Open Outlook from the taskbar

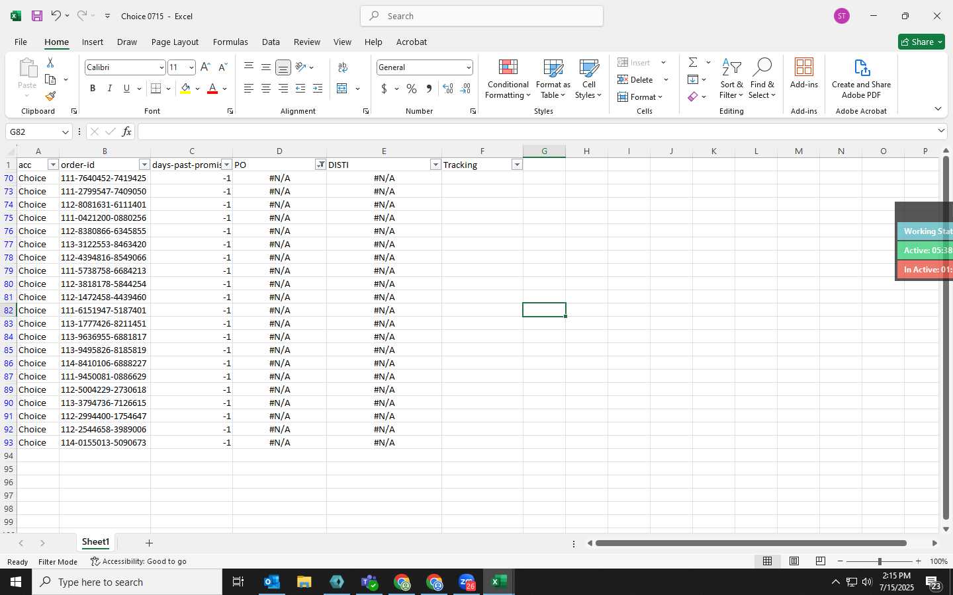(x=271, y=582)
